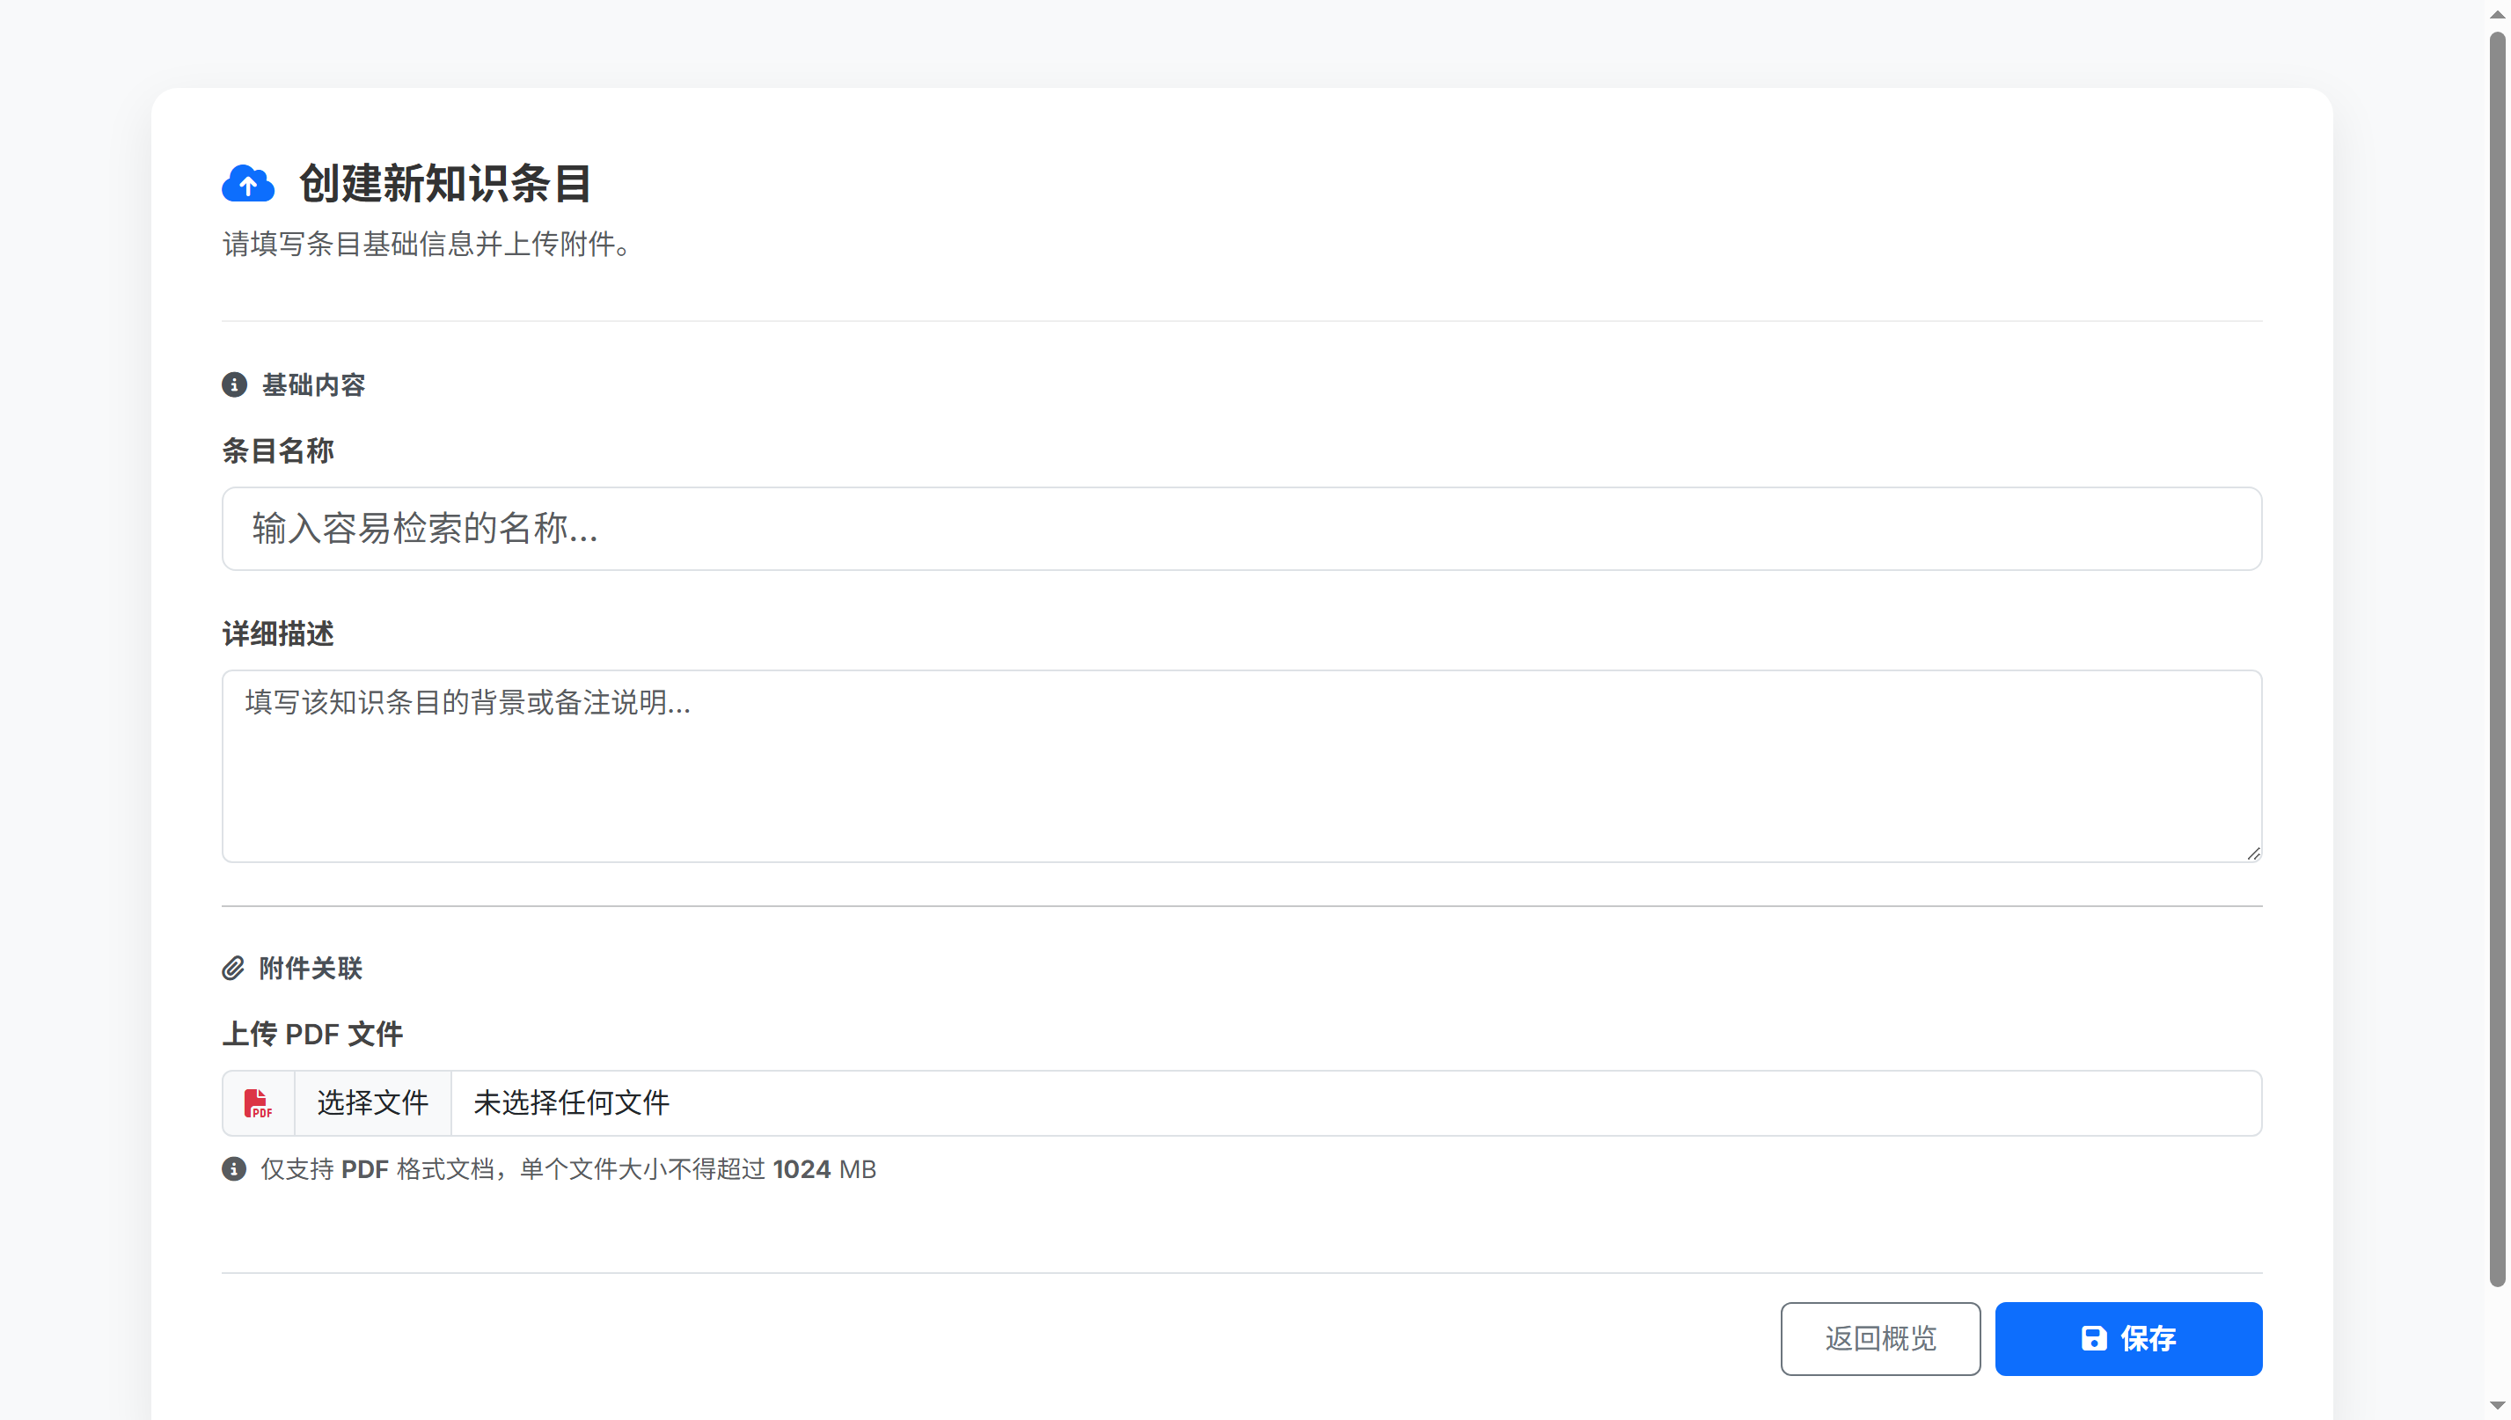Click the floppy disk icon on 保存 button
This screenshot has width=2511, height=1420.
2094,1338
